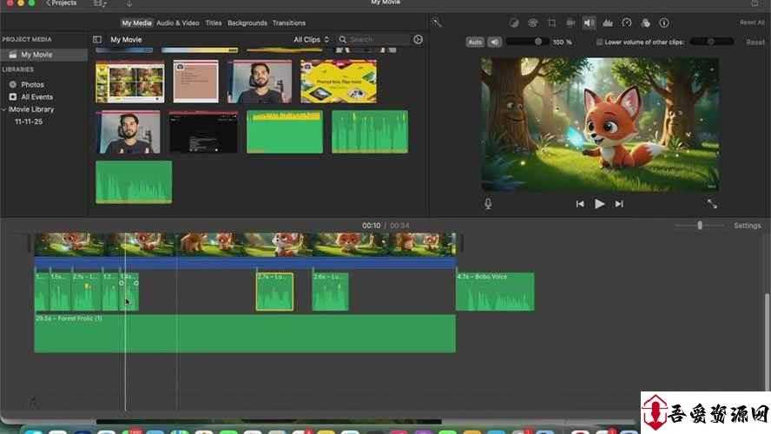Image resolution: width=771 pixels, height=434 pixels.
Task: Open the Color Correction palette tool
Action: pos(532,23)
